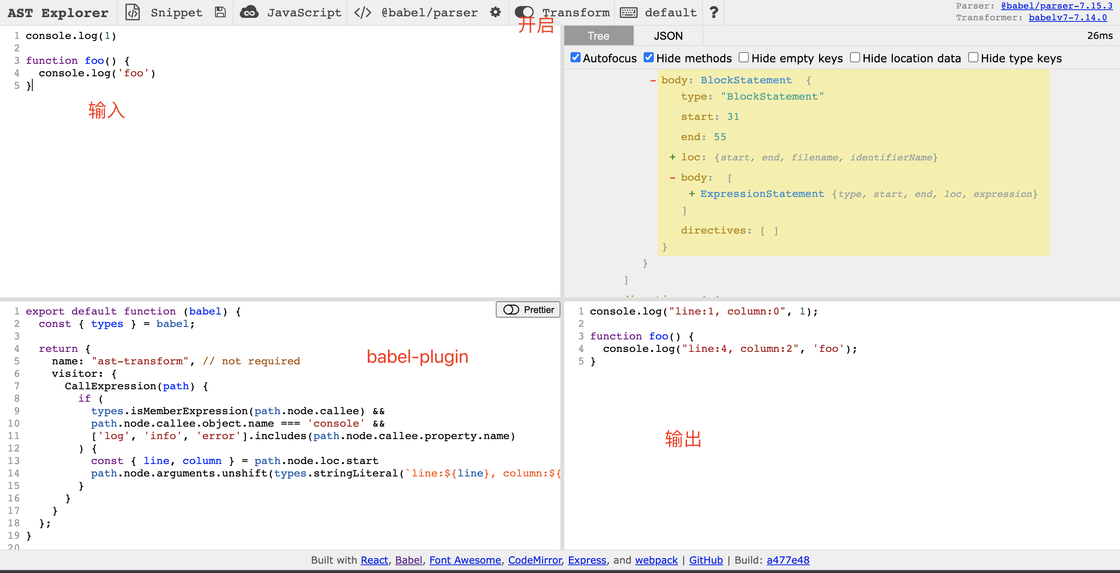Open parser settings gear icon
This screenshot has width=1120, height=573.
click(x=495, y=12)
